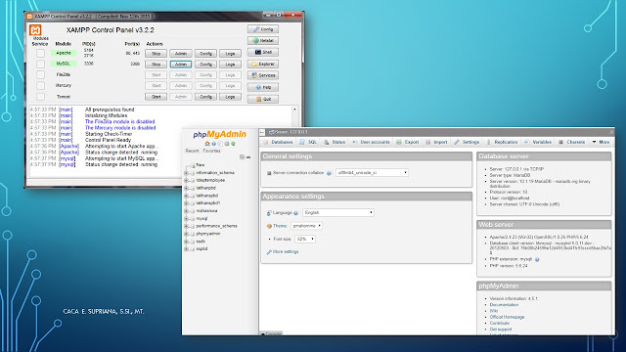626x352 pixels.
Task: Click the collapse panel button left of Server breadcrumb
Action: [x=262, y=132]
